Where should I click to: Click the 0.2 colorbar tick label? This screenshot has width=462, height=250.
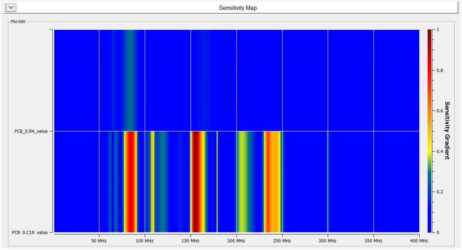click(x=439, y=192)
